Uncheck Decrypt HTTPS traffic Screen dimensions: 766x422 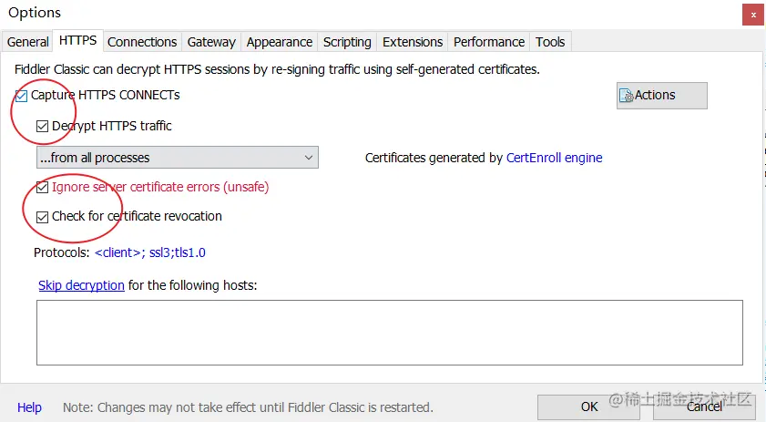click(x=43, y=126)
